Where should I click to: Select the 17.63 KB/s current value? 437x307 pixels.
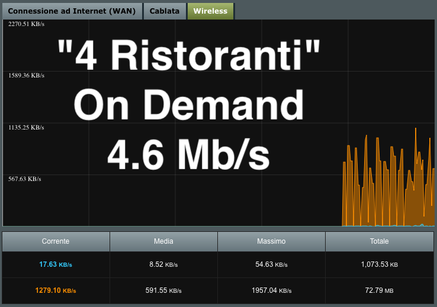[56, 264]
